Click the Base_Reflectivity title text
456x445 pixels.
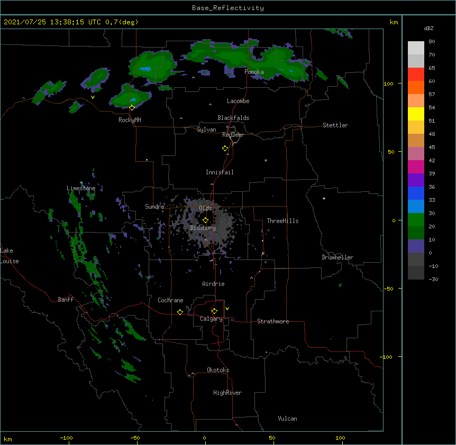[x=228, y=8]
